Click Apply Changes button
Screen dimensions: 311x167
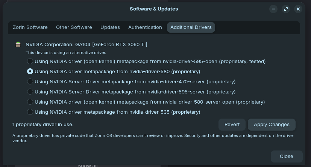pyautogui.click(x=272, y=125)
